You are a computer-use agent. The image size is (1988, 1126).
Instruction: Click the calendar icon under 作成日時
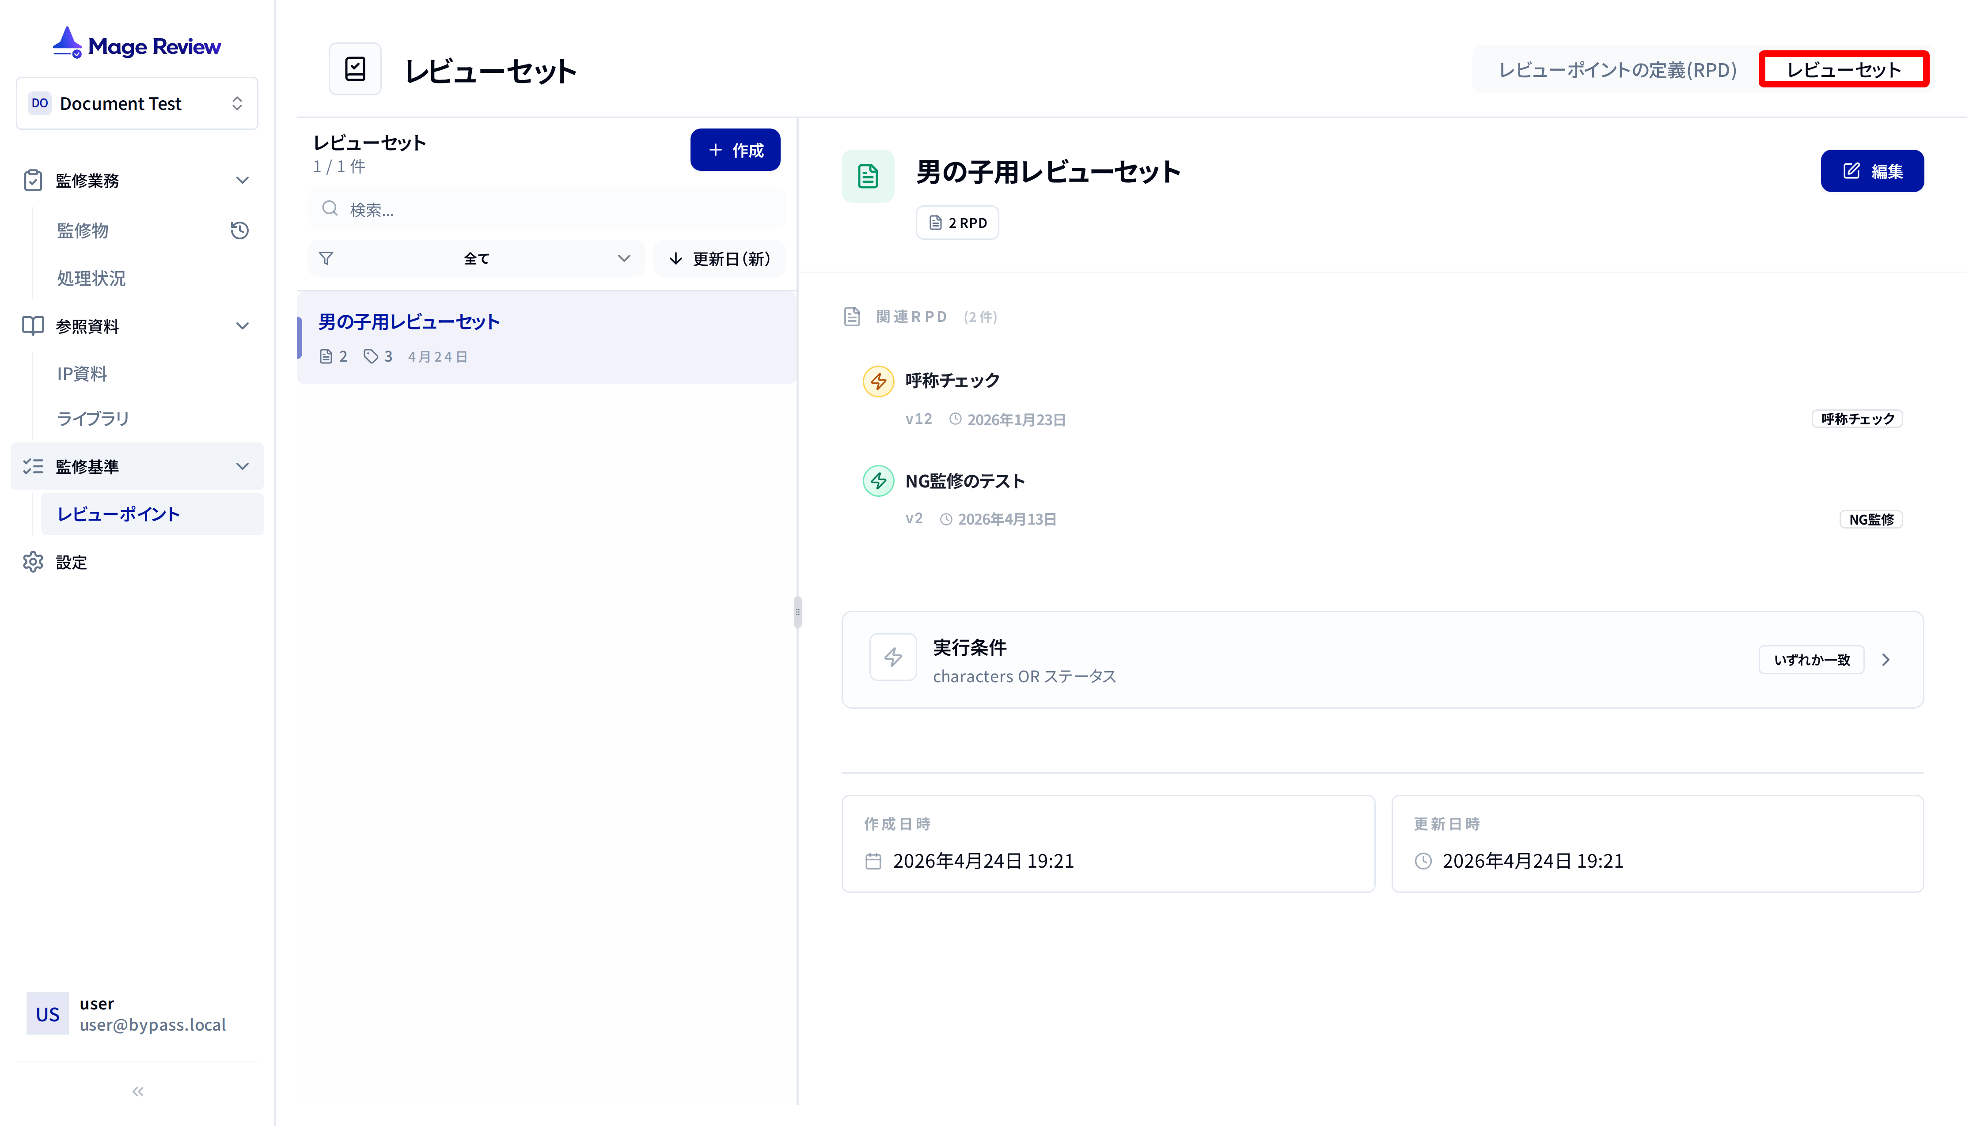pyautogui.click(x=873, y=861)
